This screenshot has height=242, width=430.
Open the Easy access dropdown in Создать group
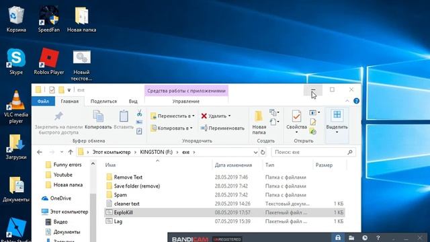(x=274, y=122)
